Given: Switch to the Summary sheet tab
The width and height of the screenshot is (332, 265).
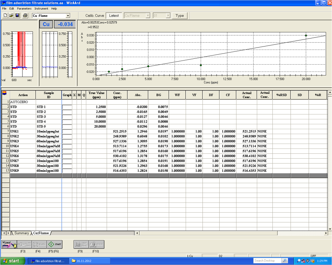Looking at the screenshot, I should pyautogui.click(x=21, y=233).
